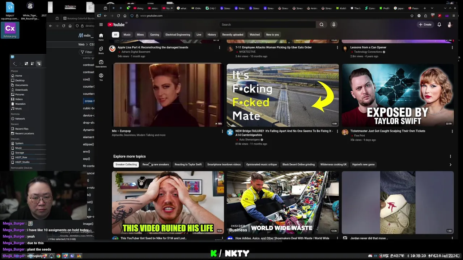Open options for NEW Bridge FAILURE video
463x260 pixels.
click(x=337, y=131)
